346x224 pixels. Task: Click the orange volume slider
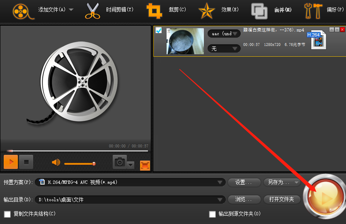click(80, 164)
